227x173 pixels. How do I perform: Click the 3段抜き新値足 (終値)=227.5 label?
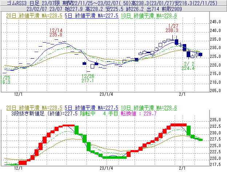point(44,113)
